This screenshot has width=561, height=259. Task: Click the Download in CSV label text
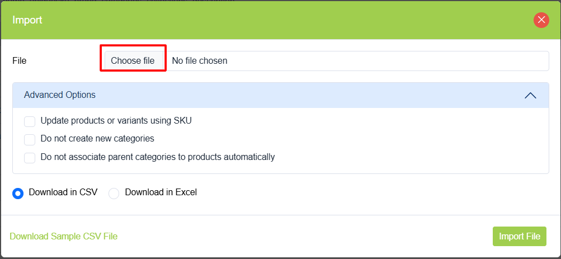click(x=63, y=192)
